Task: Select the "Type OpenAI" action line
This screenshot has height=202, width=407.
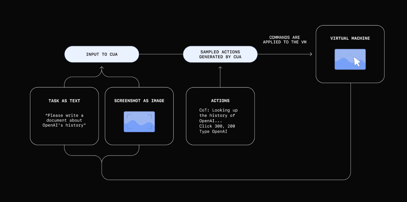Action: pos(213,131)
